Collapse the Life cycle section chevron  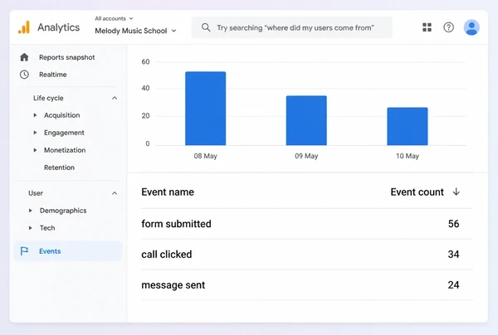click(115, 98)
